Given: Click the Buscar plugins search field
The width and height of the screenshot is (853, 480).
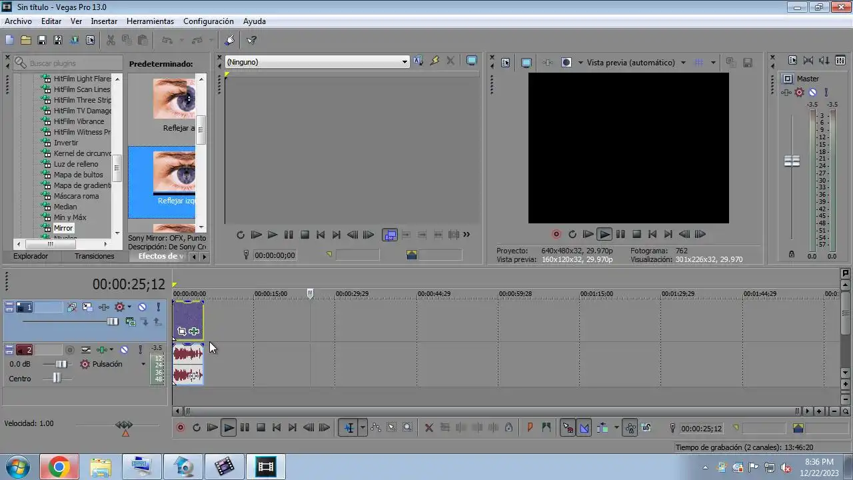Looking at the screenshot, I should click(68, 63).
